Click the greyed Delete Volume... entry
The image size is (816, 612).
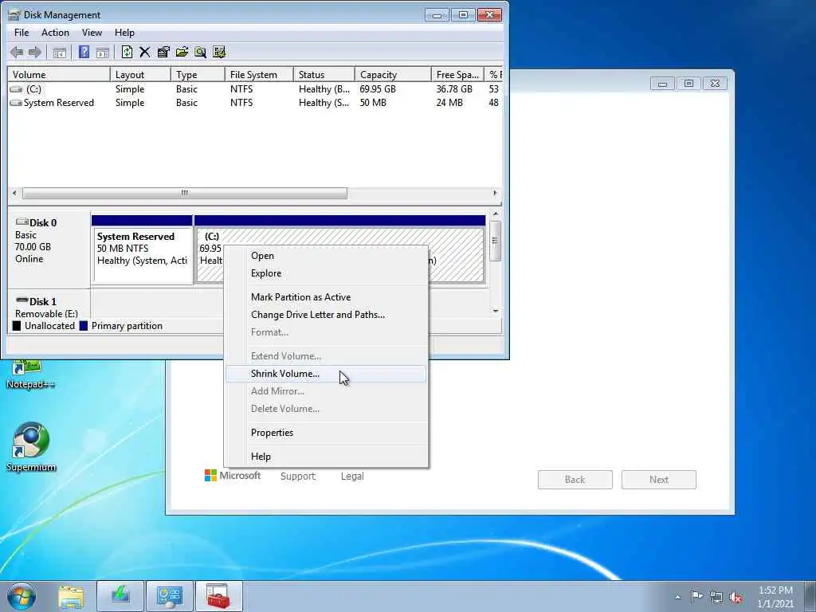(326, 409)
